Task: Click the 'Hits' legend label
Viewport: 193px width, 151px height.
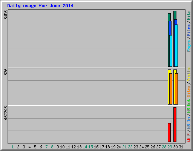Action: (x=189, y=15)
